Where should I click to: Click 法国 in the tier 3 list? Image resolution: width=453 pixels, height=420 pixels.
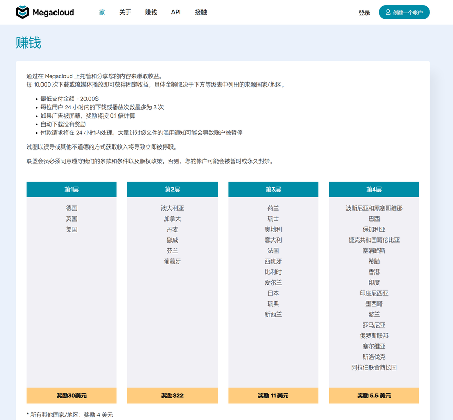[273, 250]
